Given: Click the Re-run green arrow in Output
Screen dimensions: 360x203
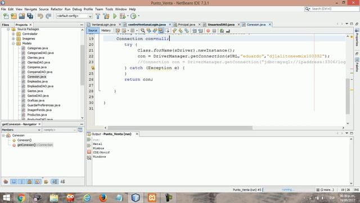Looking at the screenshot, I should tap(89, 140).
